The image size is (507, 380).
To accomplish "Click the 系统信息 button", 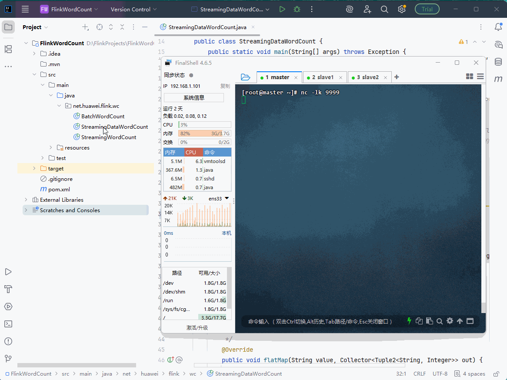I will tap(193, 98).
